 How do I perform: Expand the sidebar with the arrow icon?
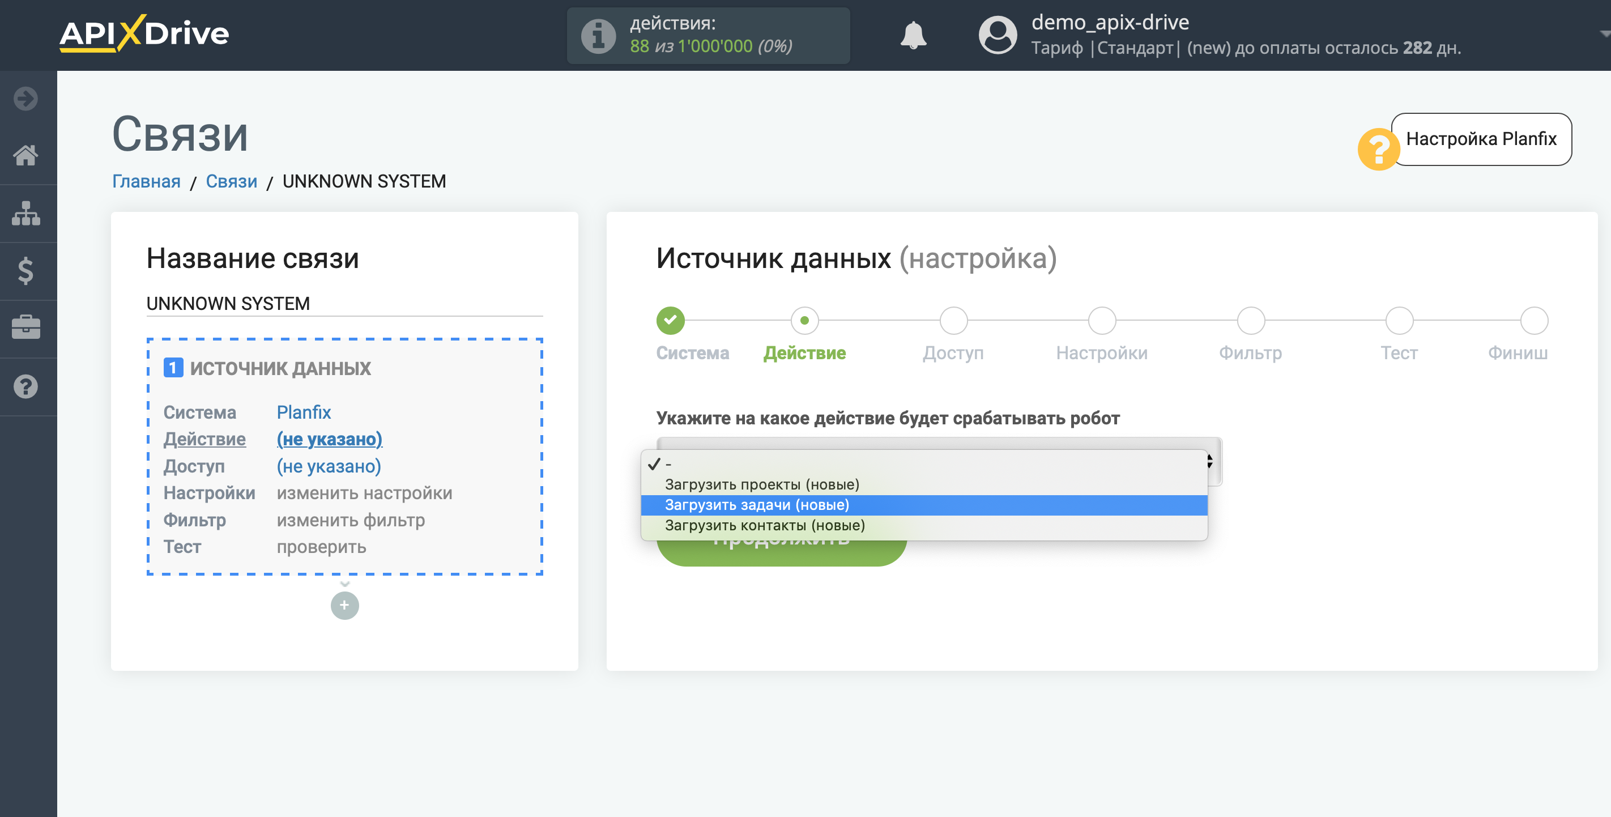click(x=25, y=98)
